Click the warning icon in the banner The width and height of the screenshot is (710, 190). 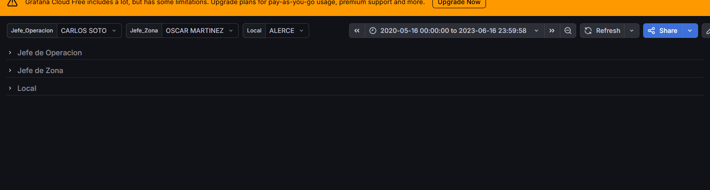(12, 3)
